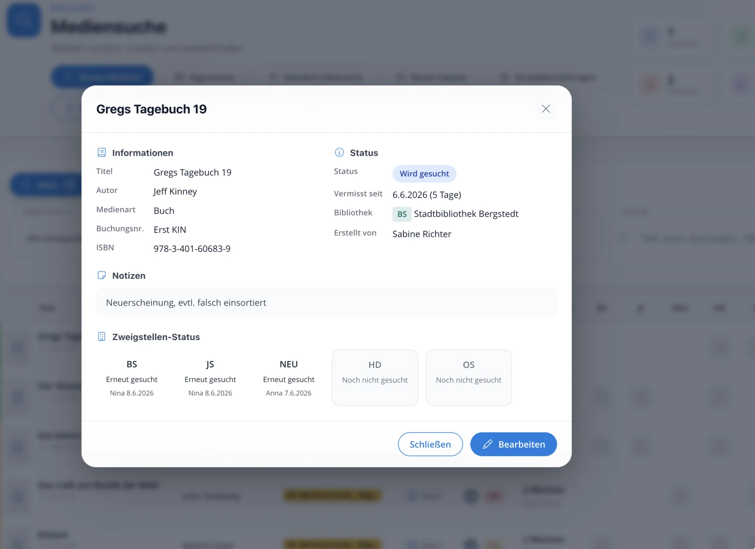Viewport: 755px width, 549px height.
Task: Click the booking number 'Erst KIN'
Action: click(170, 230)
